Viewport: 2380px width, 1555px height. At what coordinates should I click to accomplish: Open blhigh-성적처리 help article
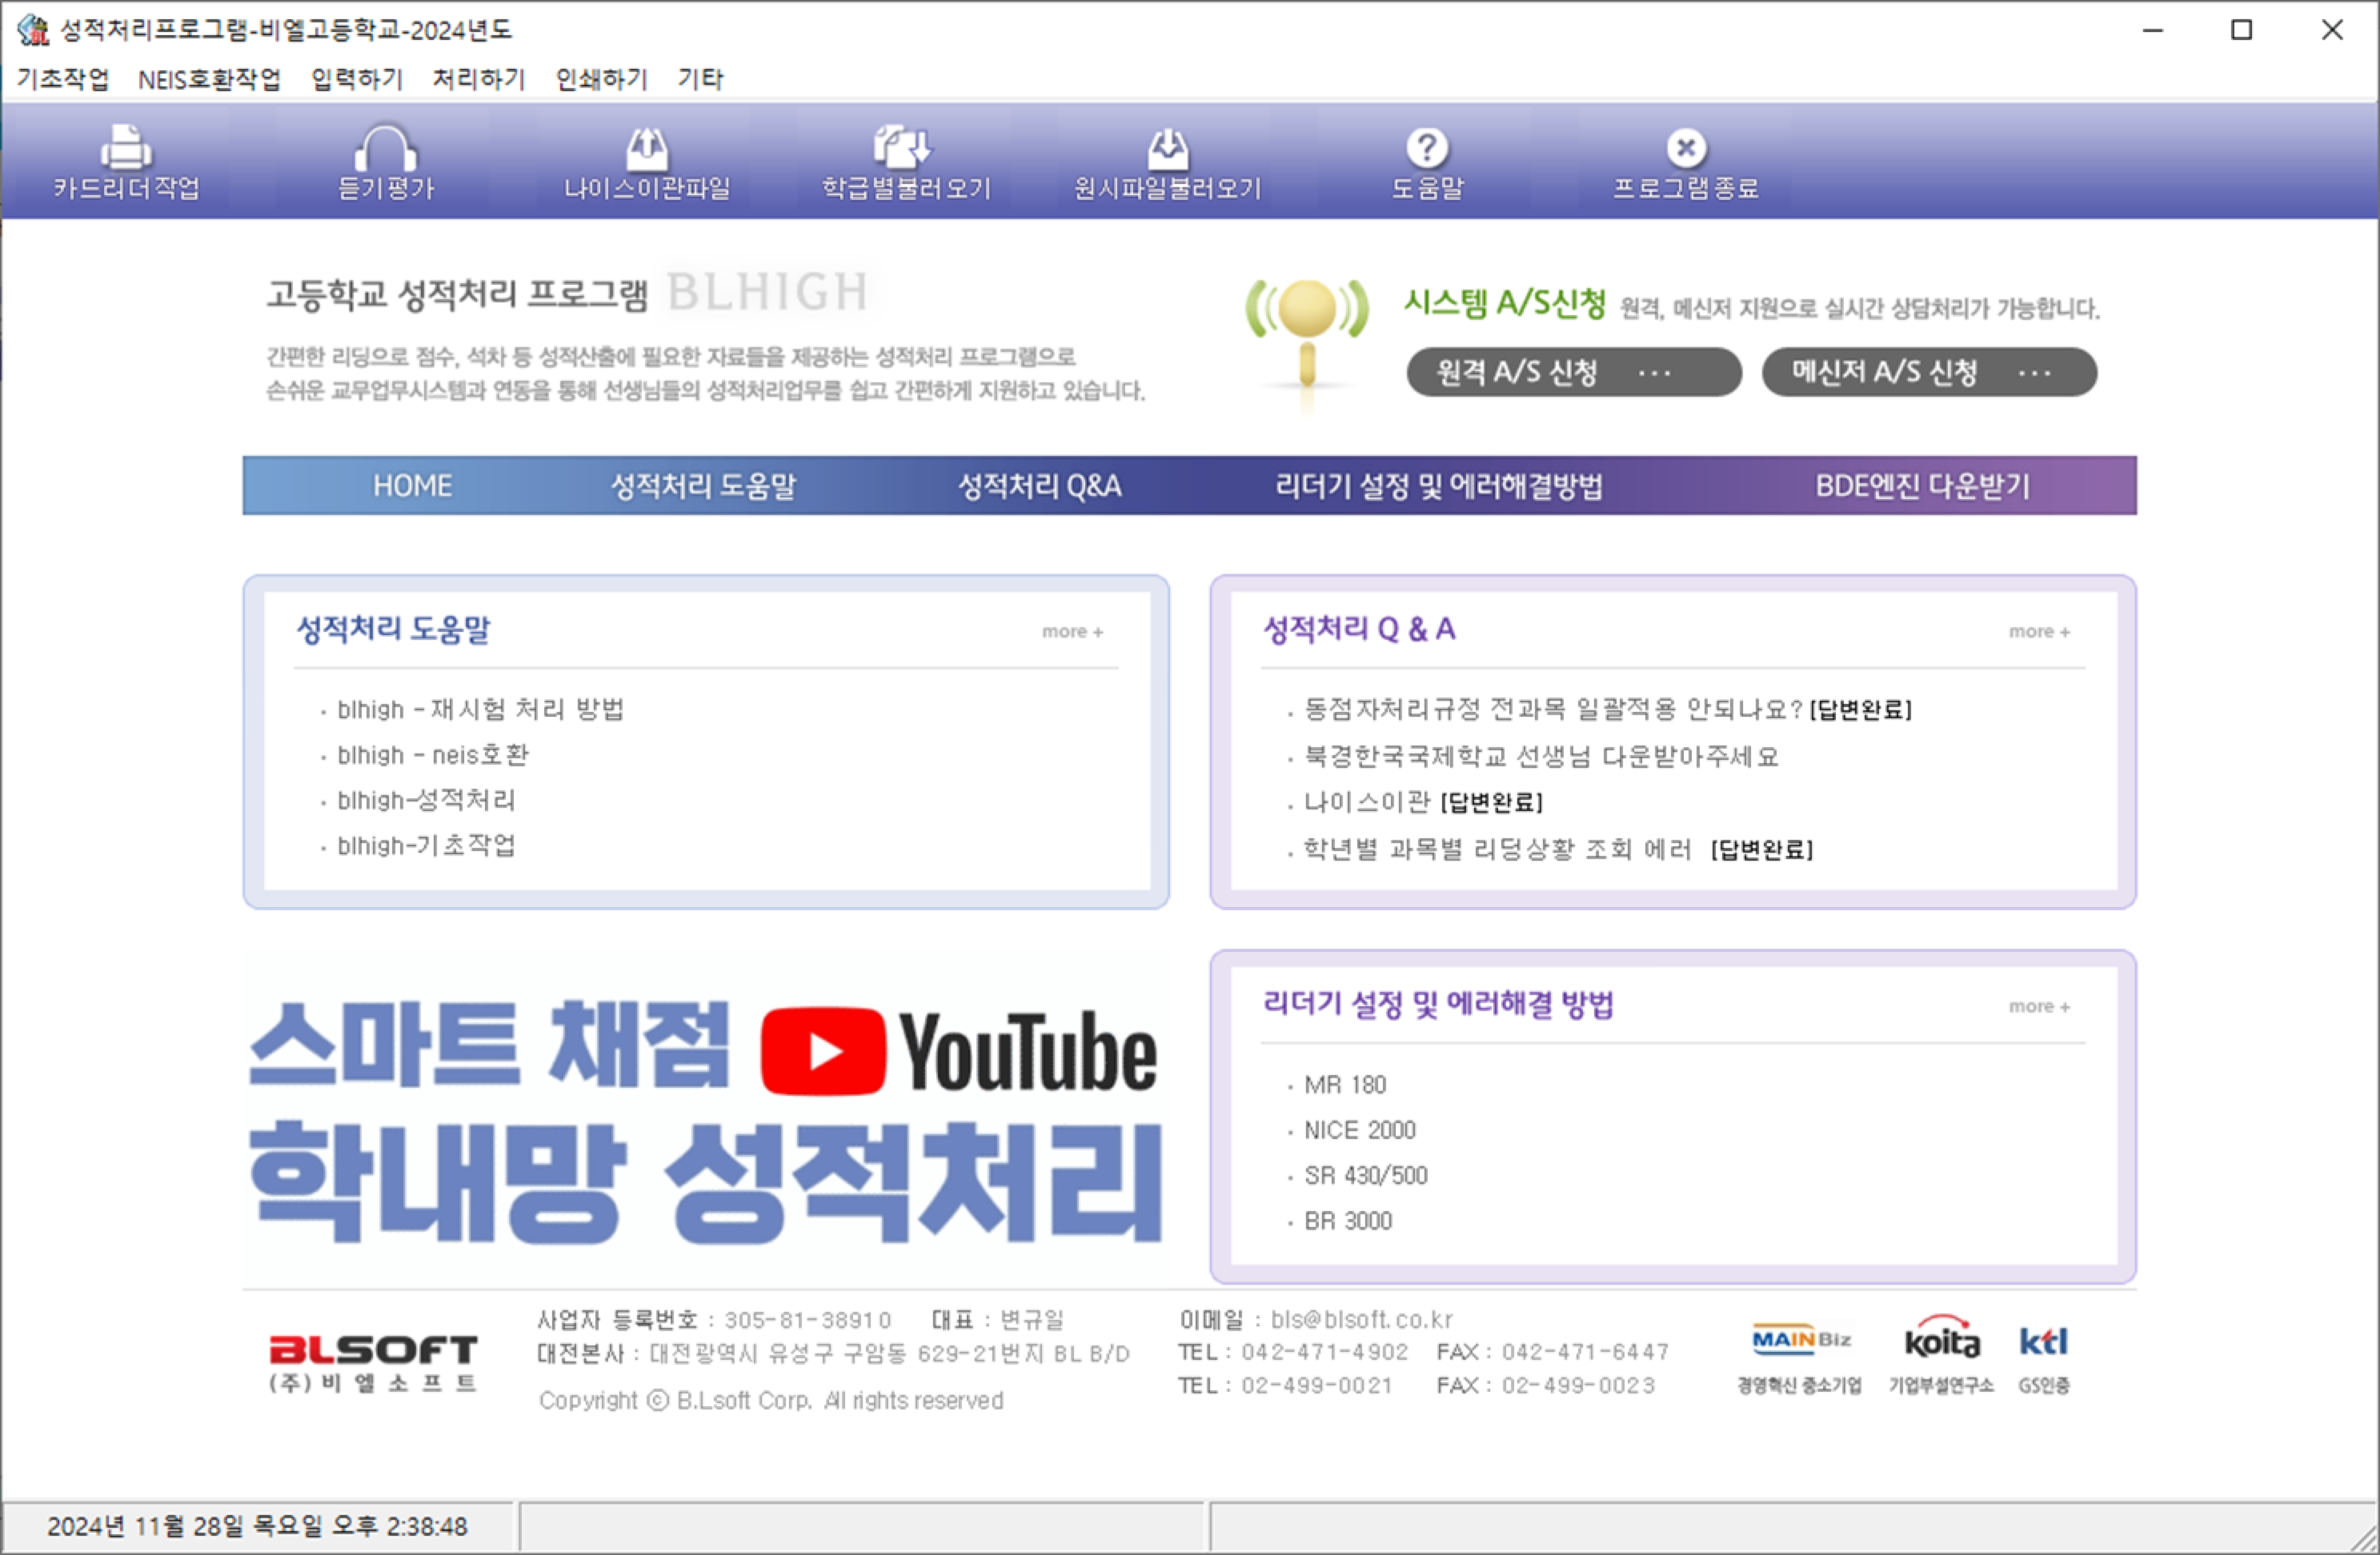coord(427,799)
